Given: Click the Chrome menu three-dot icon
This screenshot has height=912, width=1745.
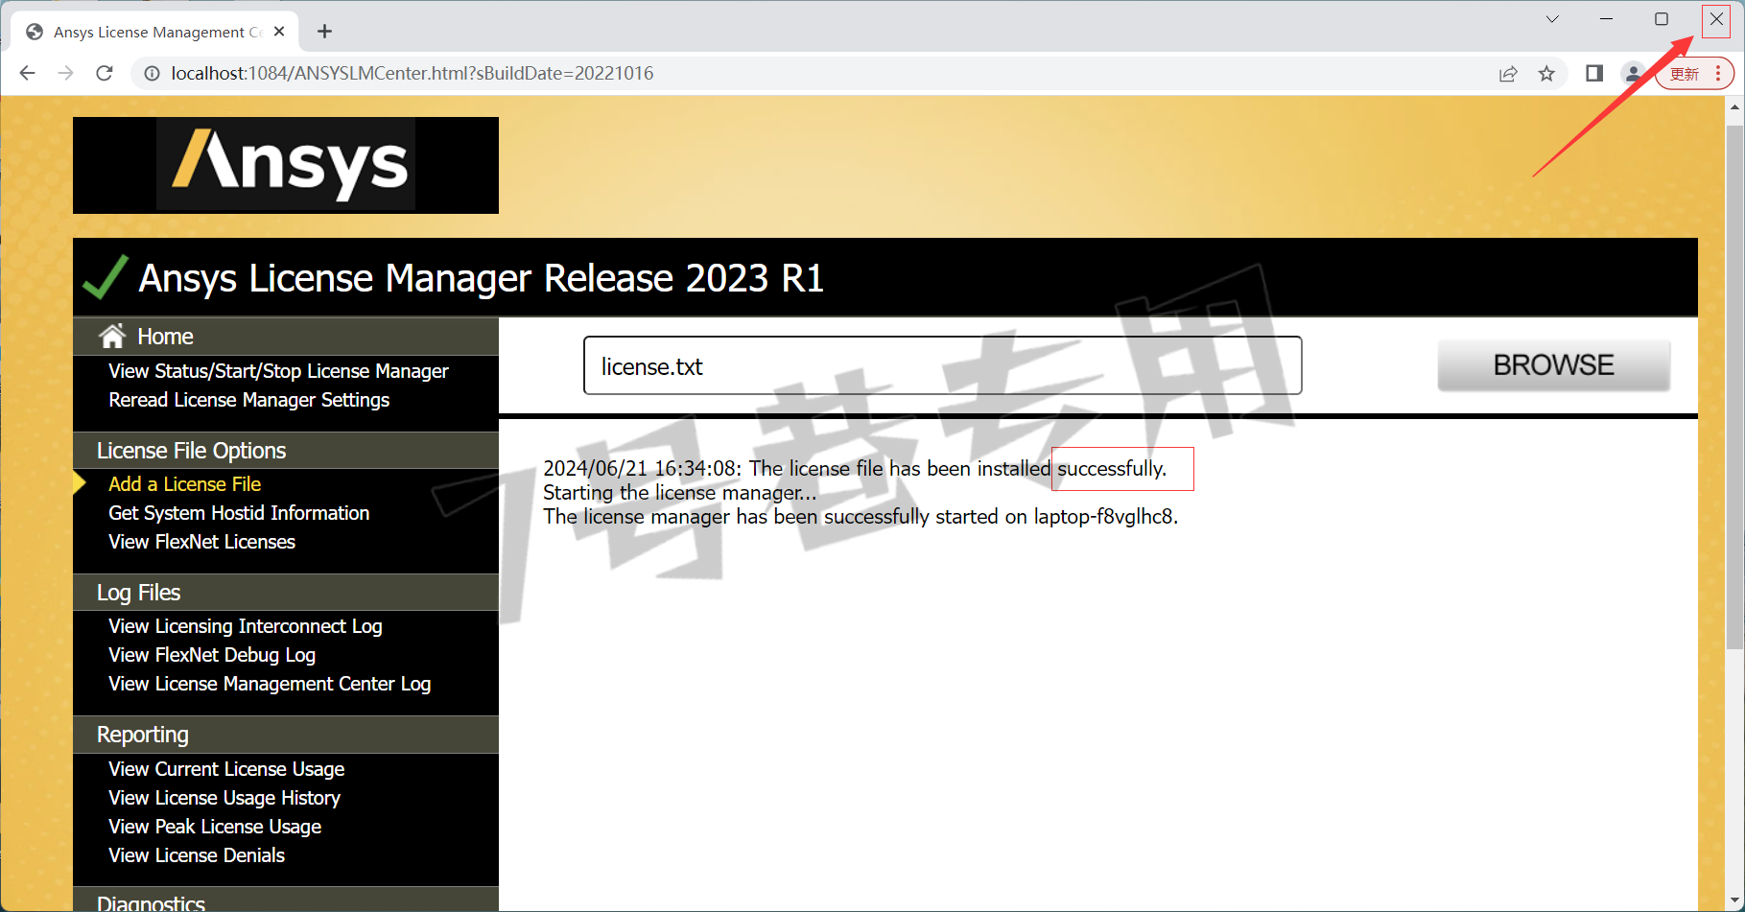Looking at the screenshot, I should (1718, 74).
